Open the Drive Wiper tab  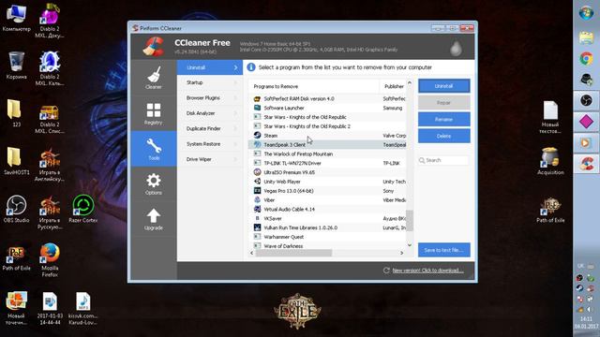click(x=210, y=159)
